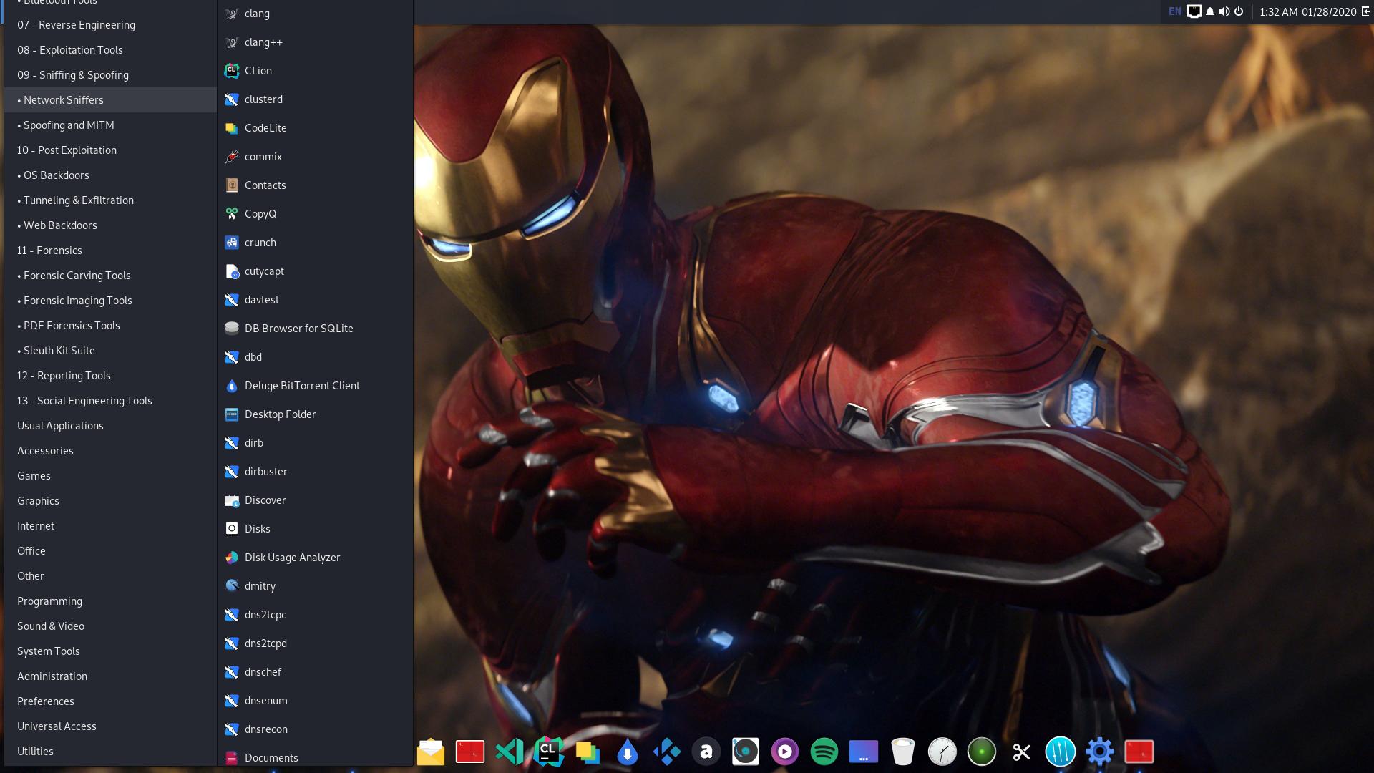Select the Tunneling & Exfiltration subcategory
Screen dimensions: 1374x773
point(110,200)
